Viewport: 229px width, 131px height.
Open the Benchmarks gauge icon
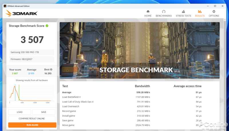[163, 11]
